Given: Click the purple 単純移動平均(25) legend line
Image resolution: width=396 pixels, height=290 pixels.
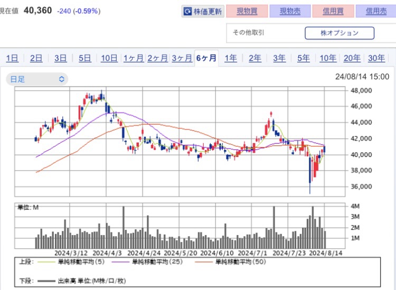Looking at the screenshot, I should (121, 262).
